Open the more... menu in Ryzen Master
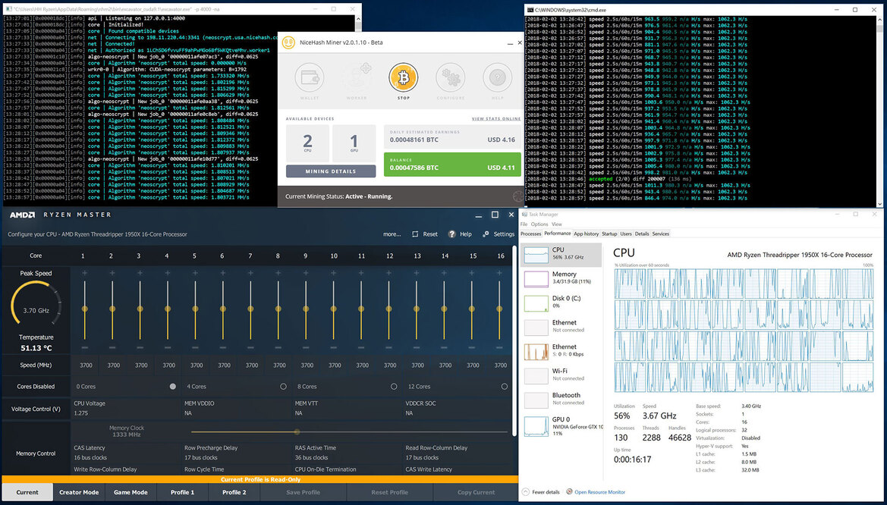887x505 pixels. pyautogui.click(x=392, y=234)
